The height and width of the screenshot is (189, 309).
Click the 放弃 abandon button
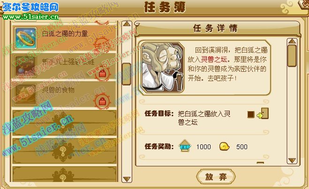click(x=216, y=177)
